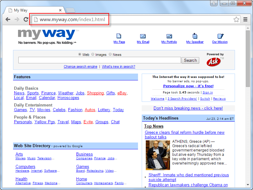Open the Greece clears final reform hurdle headline
253x190 pixels.
coord(185,135)
